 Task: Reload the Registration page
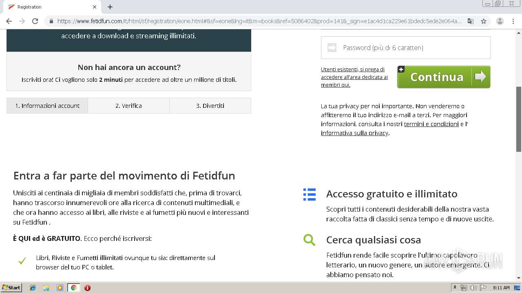click(x=35, y=21)
